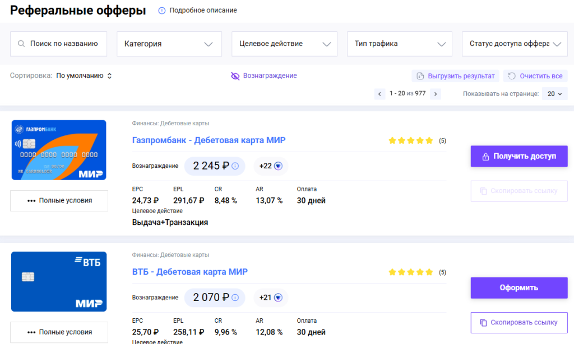Image resolution: width=574 pixels, height=344 pixels.
Task: Open the detailed description info icon
Action: (x=162, y=11)
